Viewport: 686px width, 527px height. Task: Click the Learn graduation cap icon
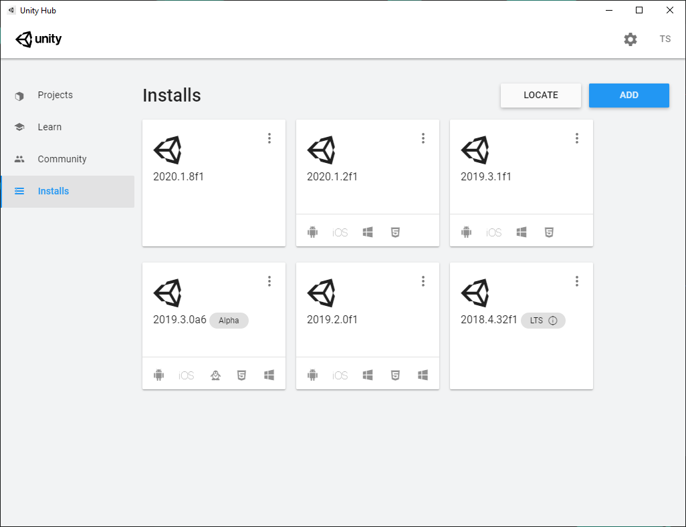click(x=19, y=127)
